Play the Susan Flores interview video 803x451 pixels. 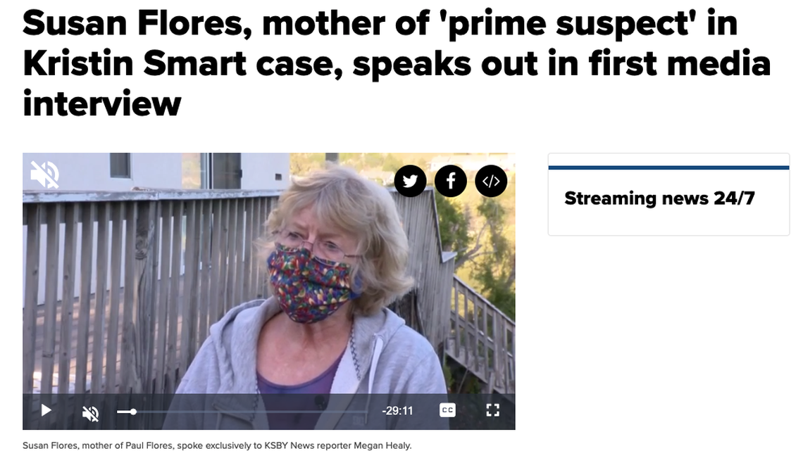pyautogui.click(x=46, y=411)
